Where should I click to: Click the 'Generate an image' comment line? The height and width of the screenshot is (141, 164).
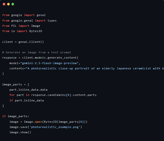[37, 52]
